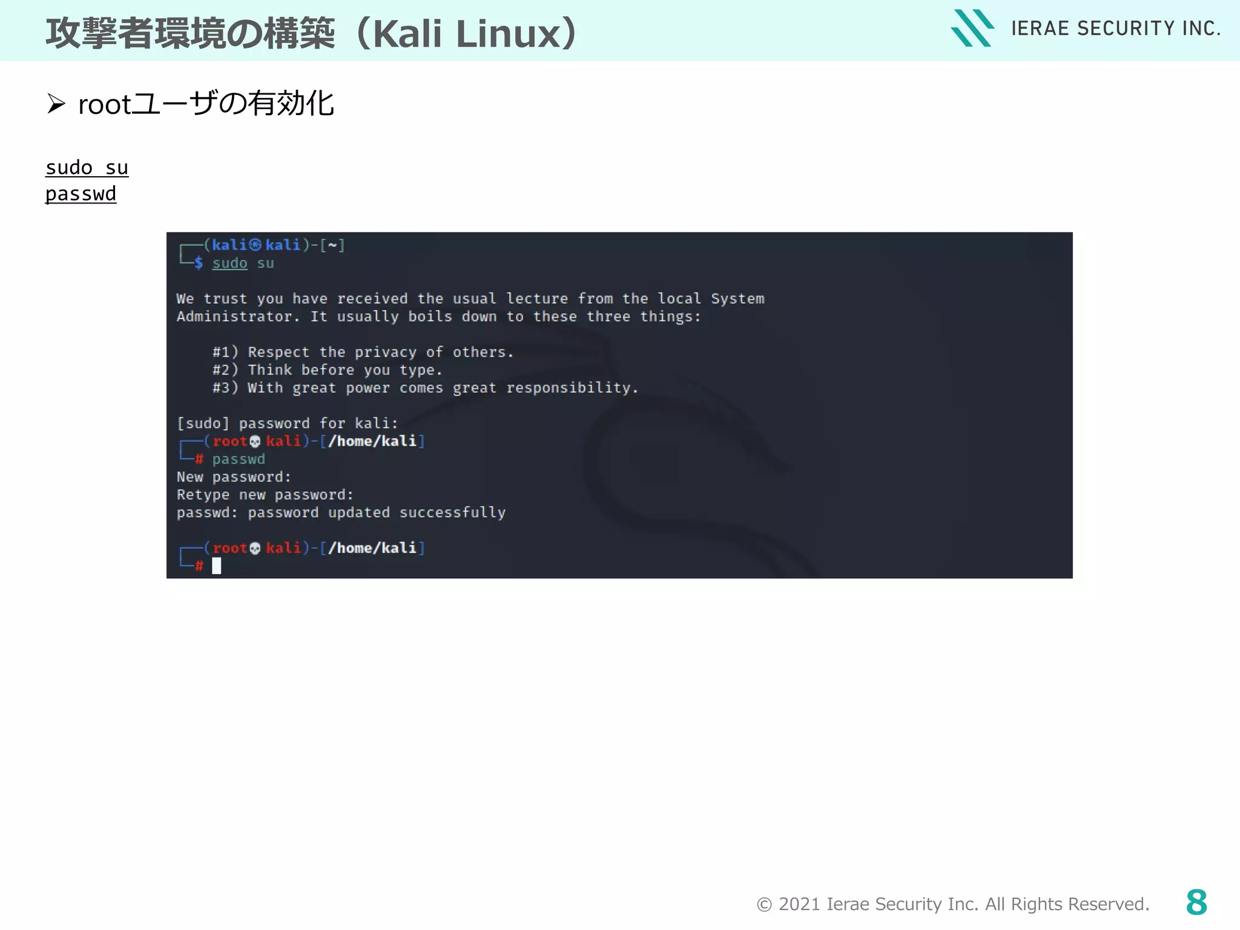This screenshot has width=1240, height=930.
Task: Click the 'passwd' command typed in terminal
Action: click(x=239, y=459)
